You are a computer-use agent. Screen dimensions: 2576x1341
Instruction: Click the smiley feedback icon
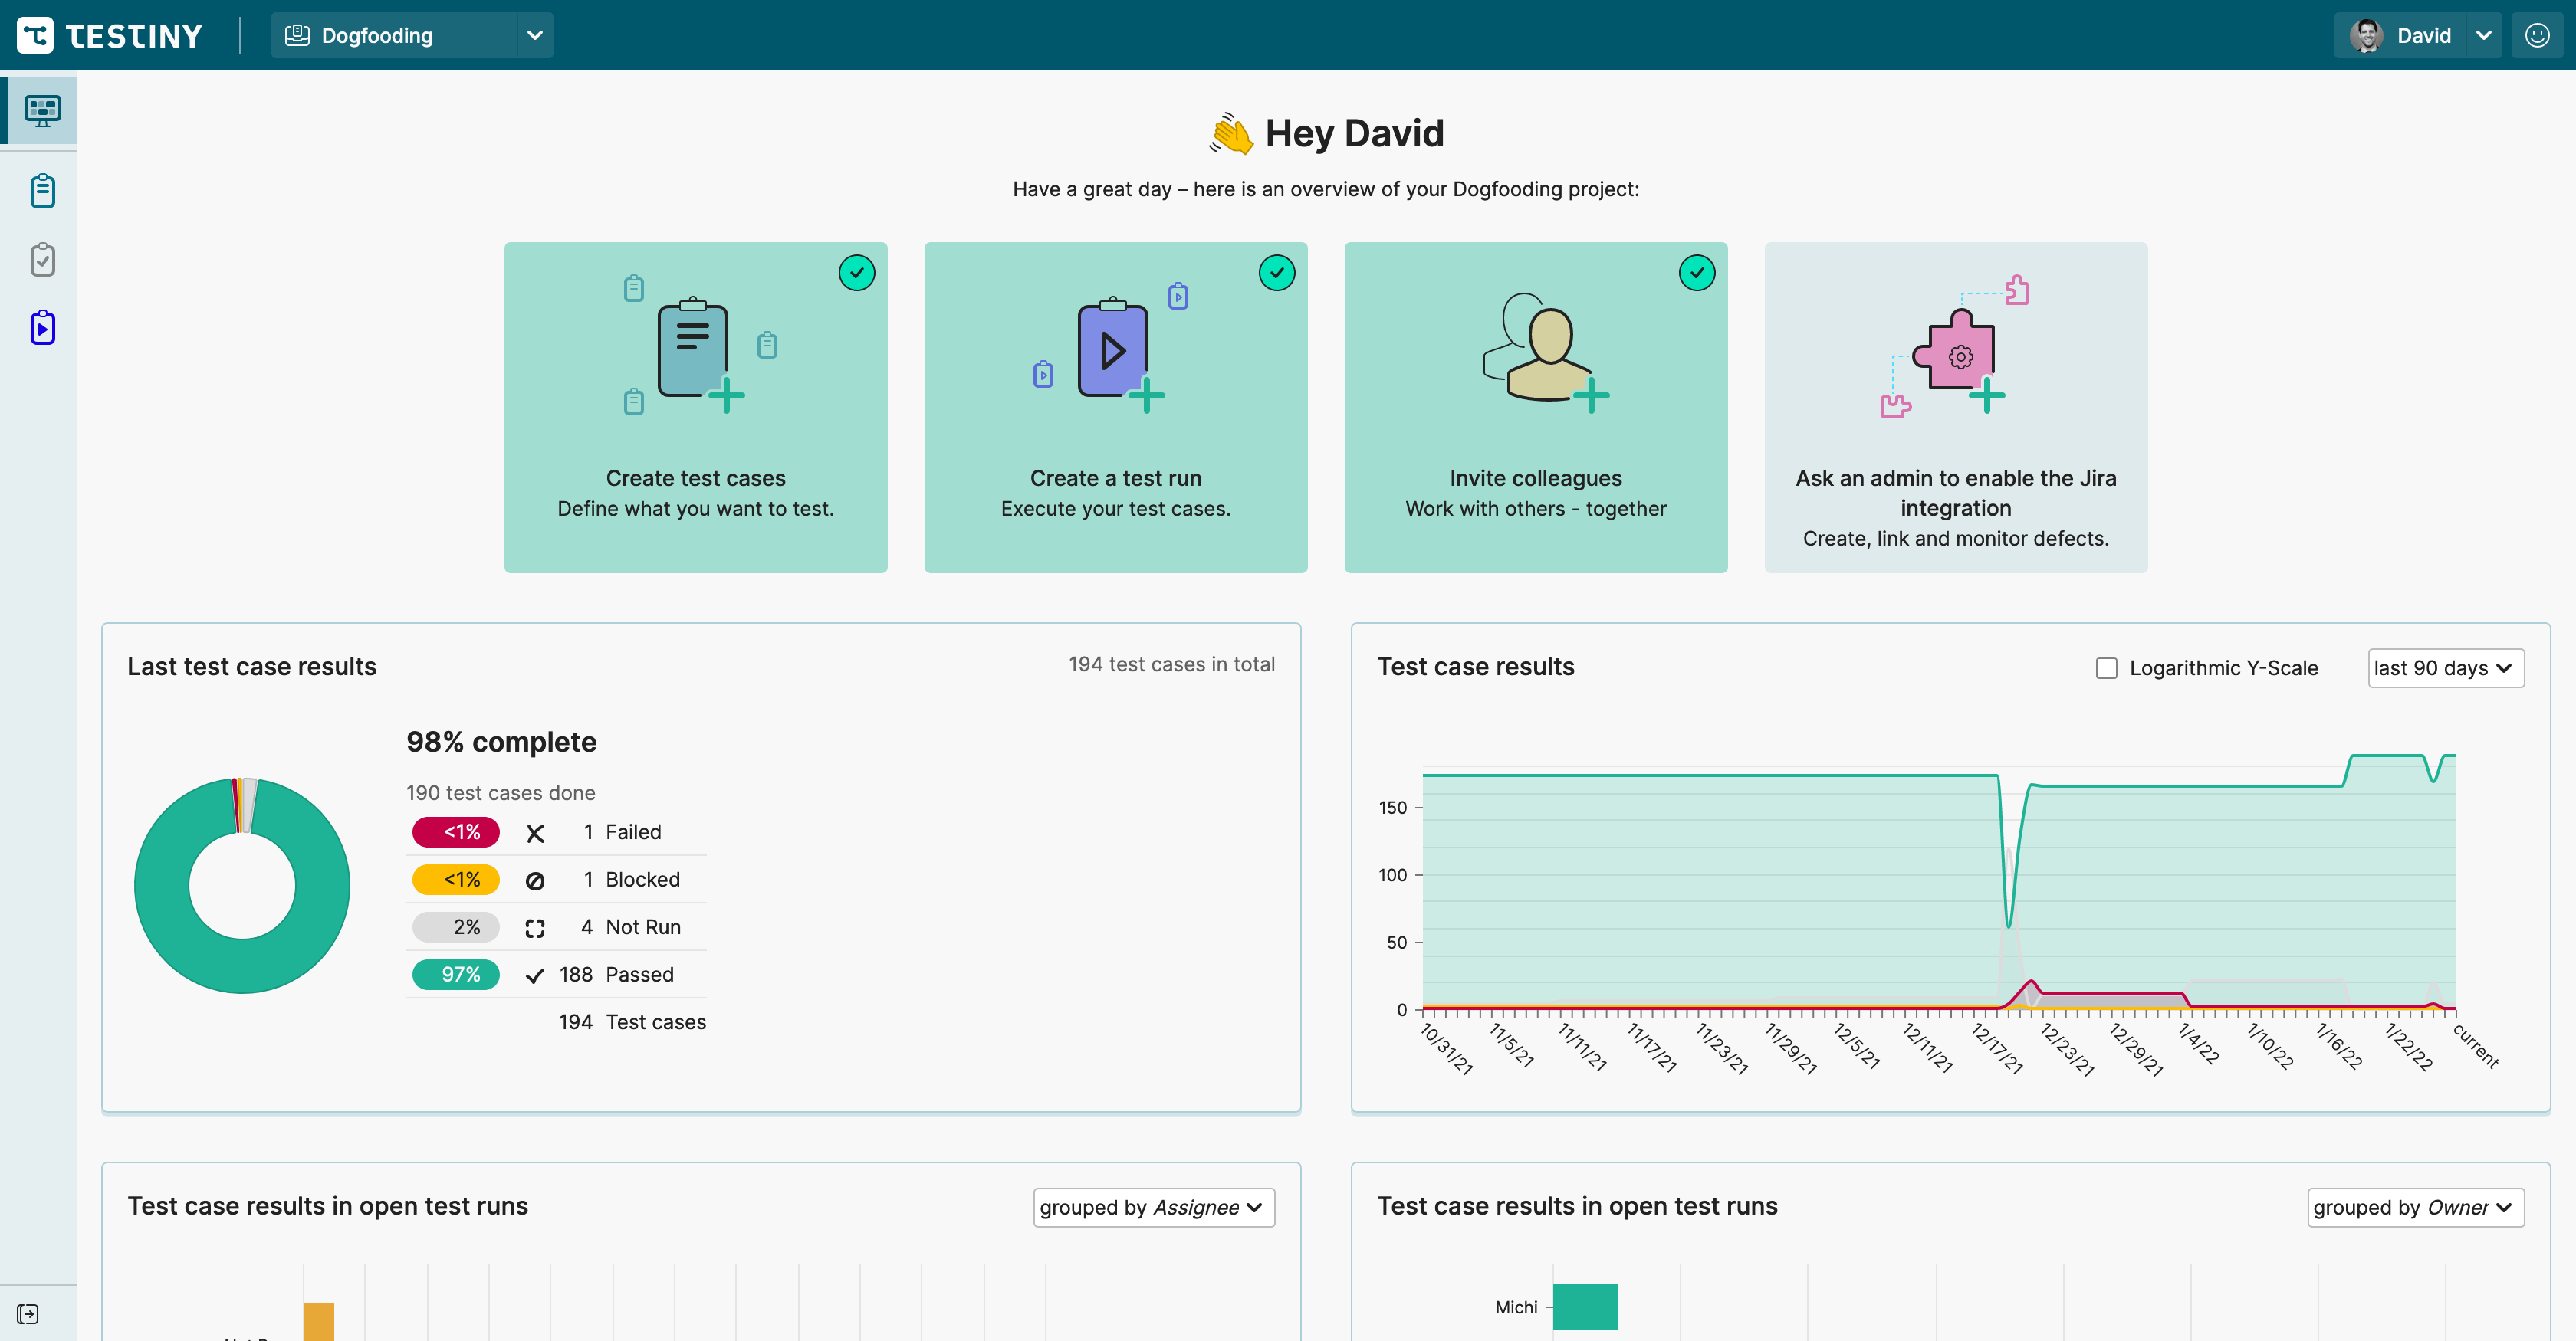coord(2537,36)
